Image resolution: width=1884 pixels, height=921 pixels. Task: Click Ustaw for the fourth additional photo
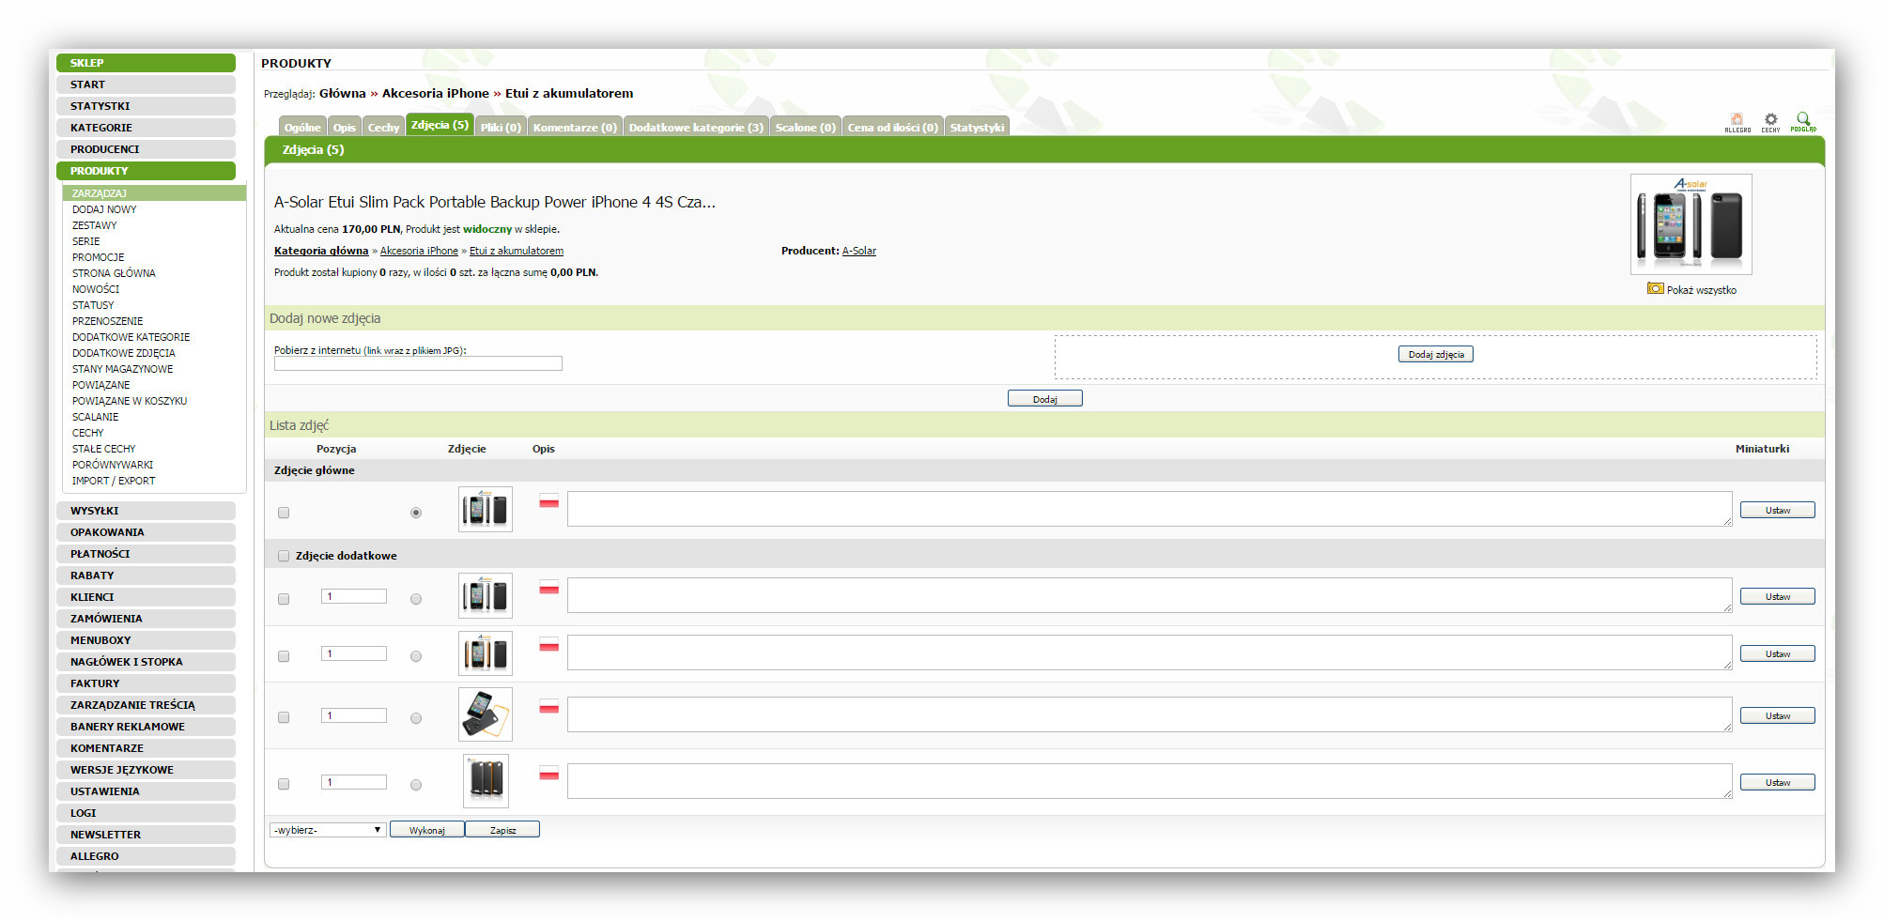pos(1778,782)
